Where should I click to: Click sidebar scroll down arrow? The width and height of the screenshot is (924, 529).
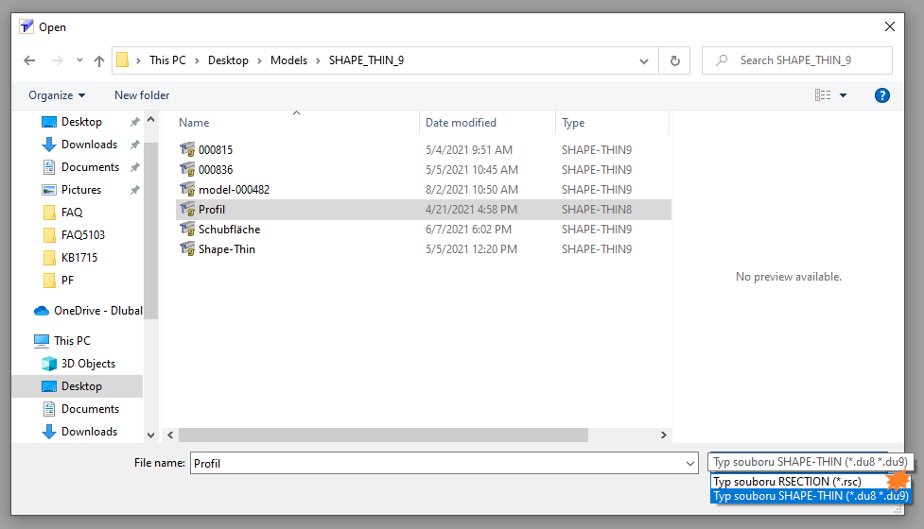pos(151,435)
